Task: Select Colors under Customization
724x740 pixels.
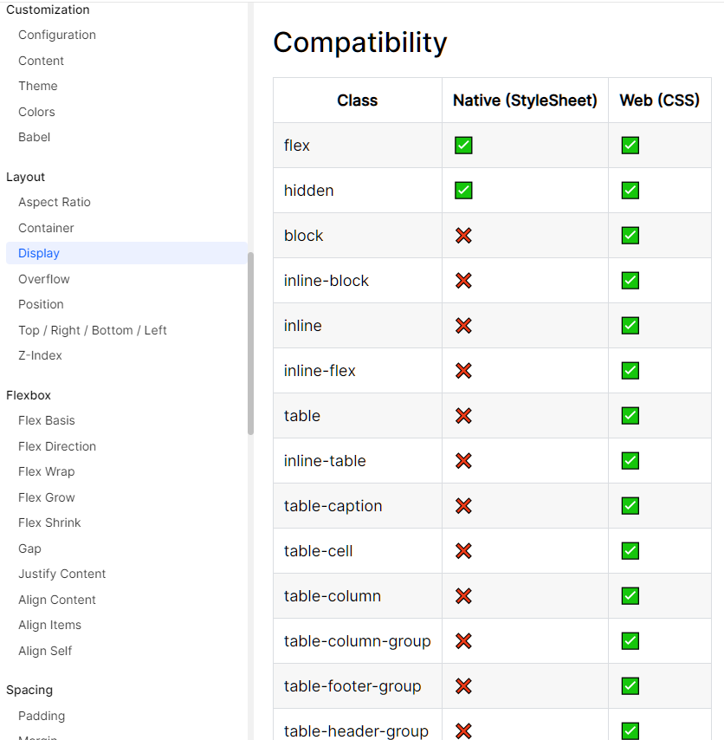Action: tap(36, 112)
